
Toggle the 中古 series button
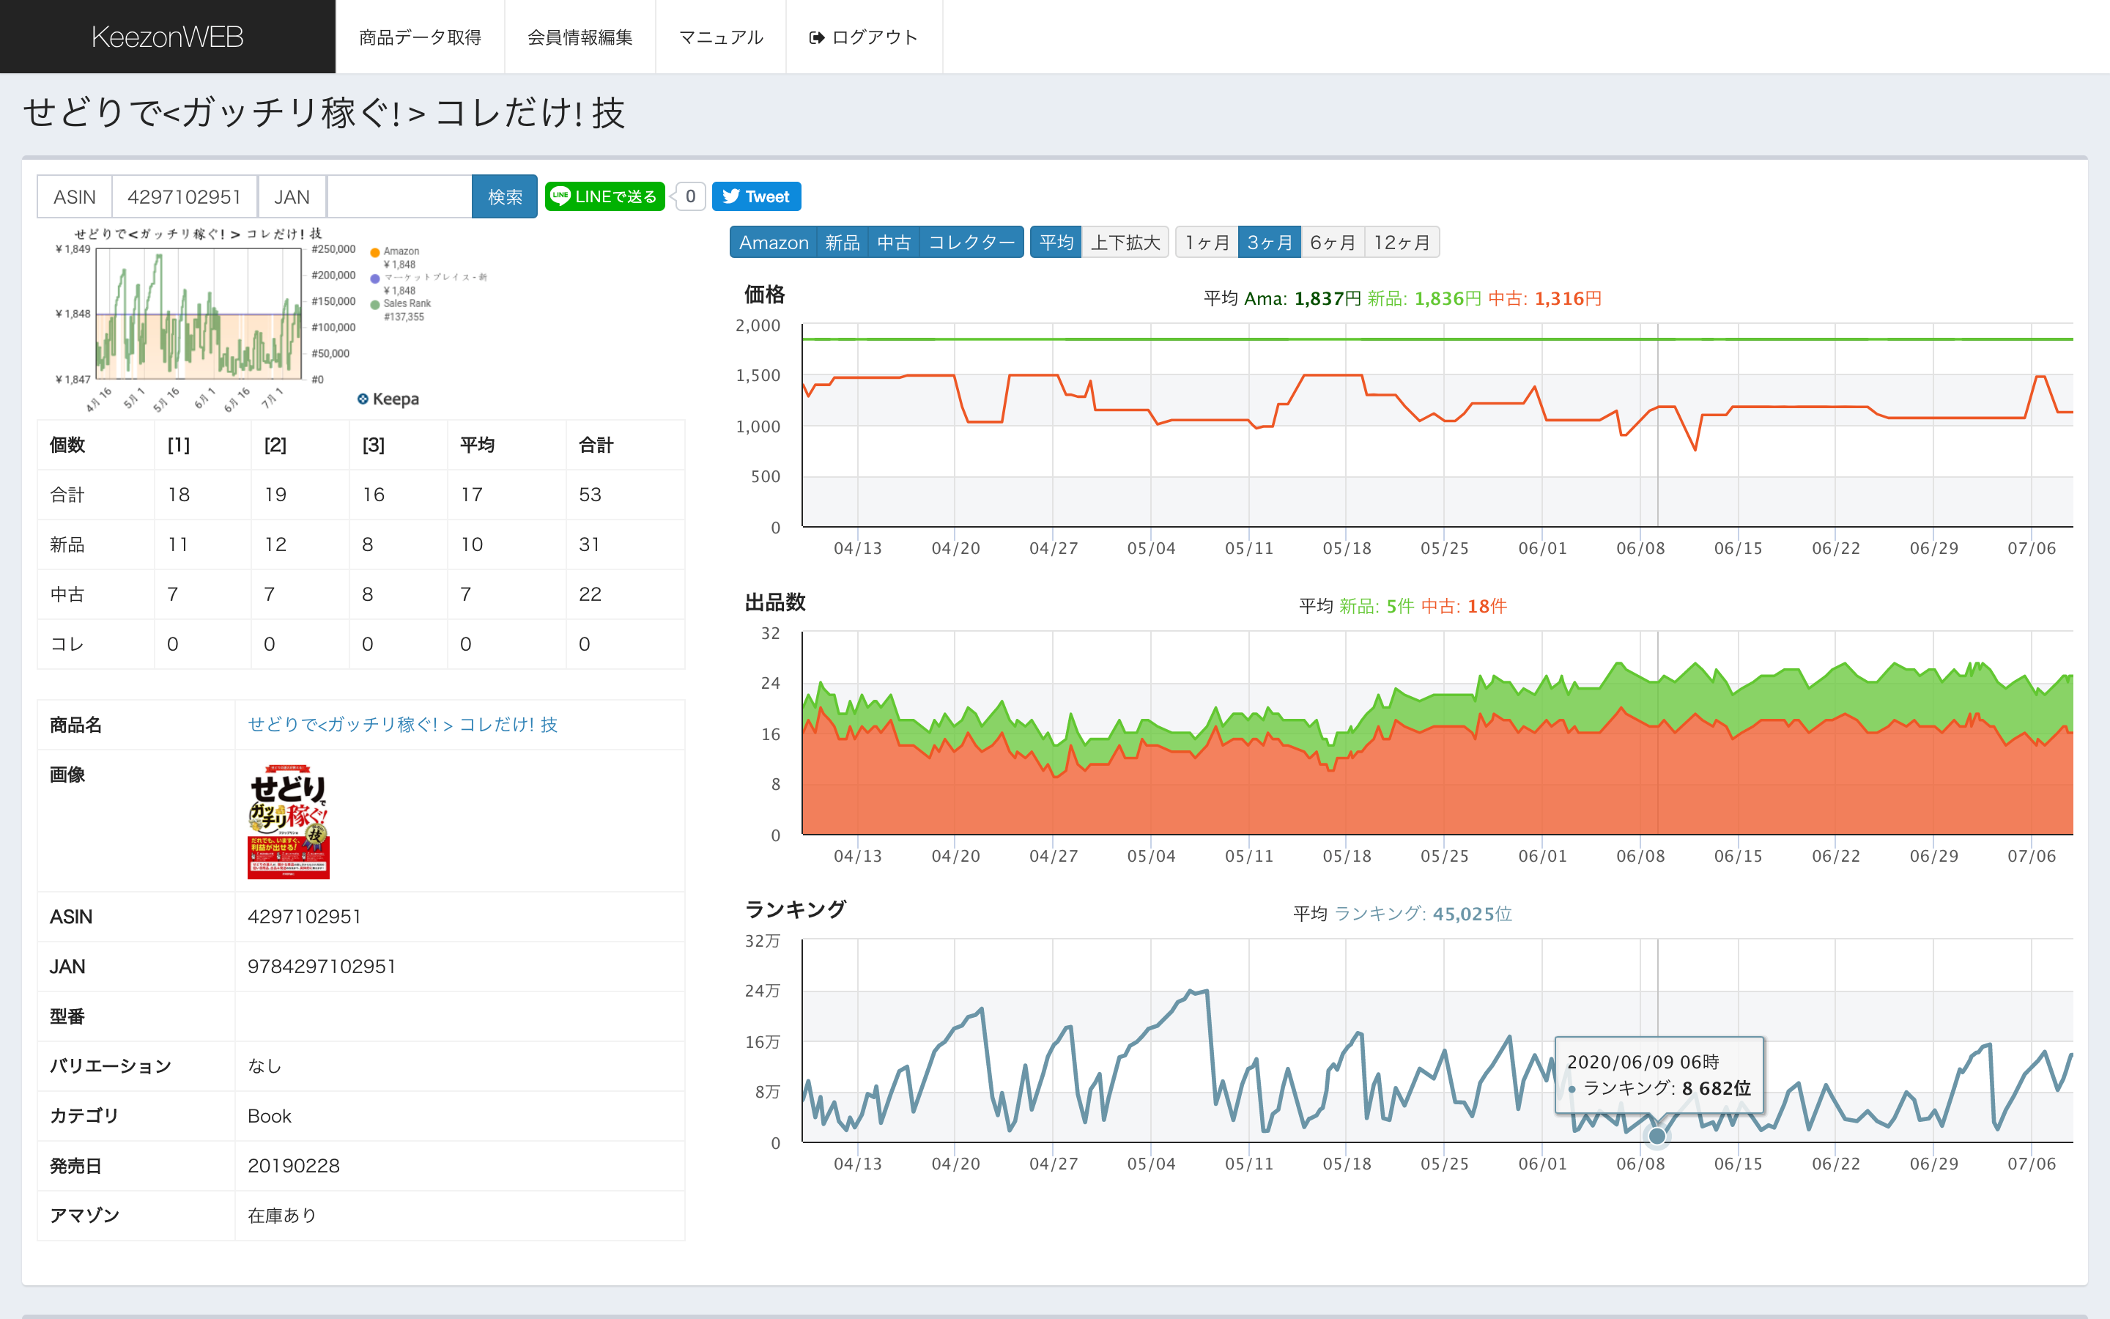point(894,243)
